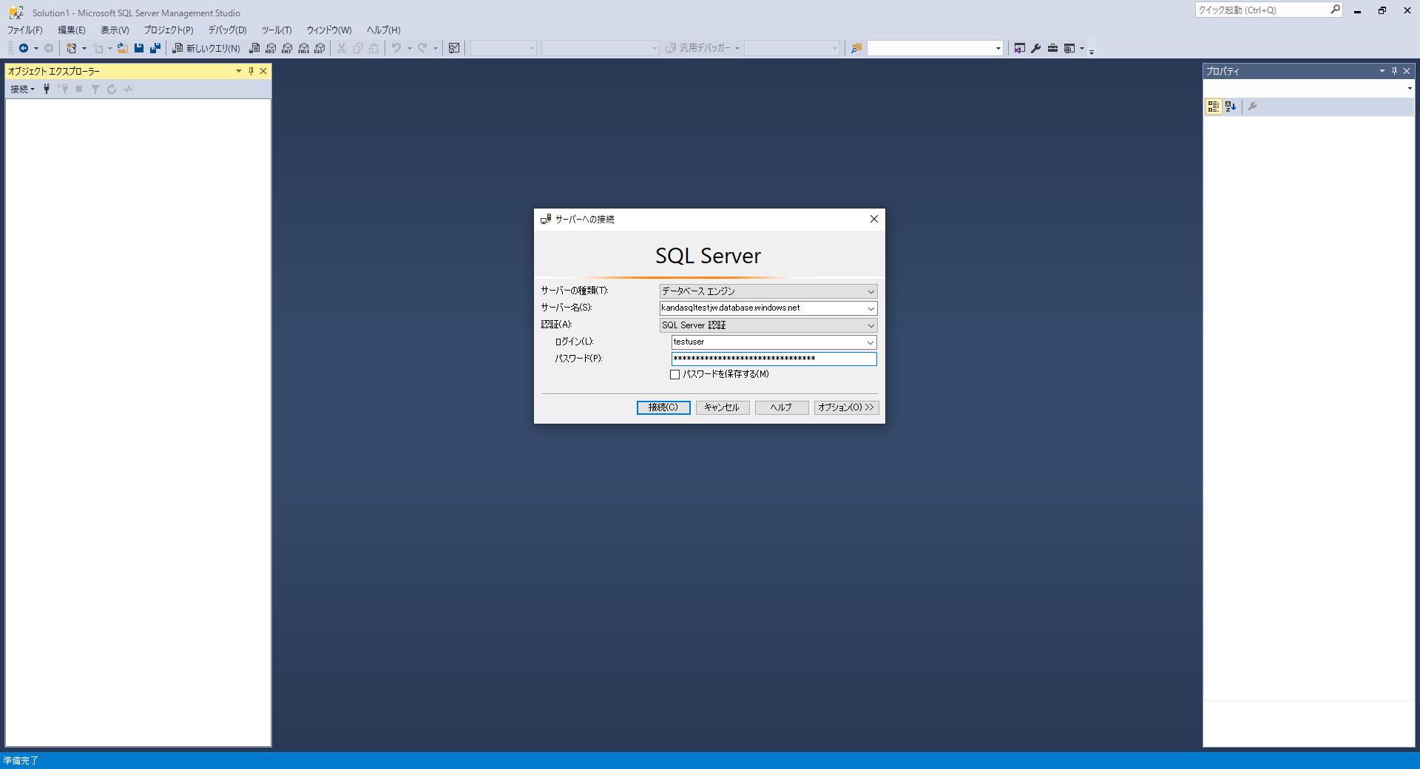Click the DAX query toolbar icon
Screen dimensions: 1420x769
pos(319,48)
